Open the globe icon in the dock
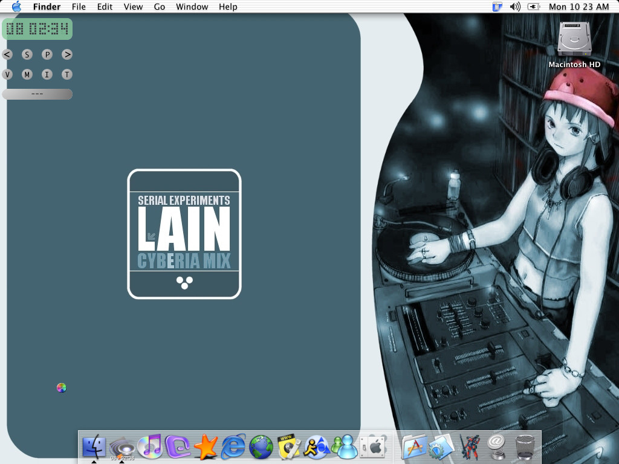The height and width of the screenshot is (464, 619). pos(261,448)
